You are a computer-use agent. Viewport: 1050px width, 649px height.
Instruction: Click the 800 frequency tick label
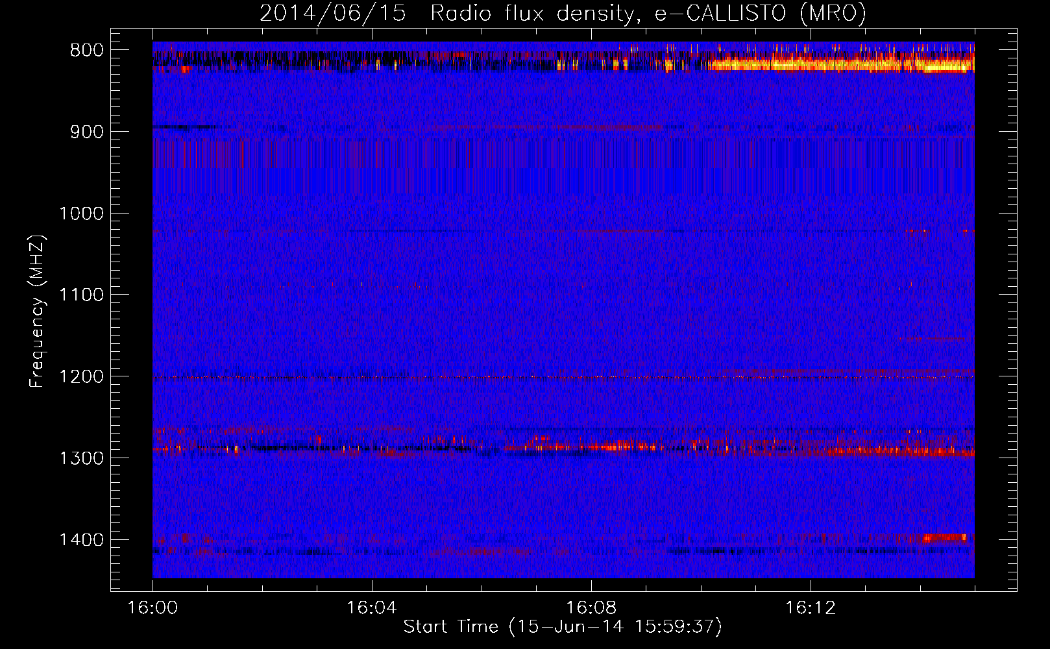[87, 51]
